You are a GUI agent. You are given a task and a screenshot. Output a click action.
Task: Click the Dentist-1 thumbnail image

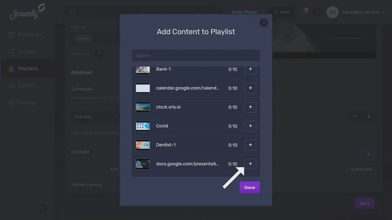142,145
